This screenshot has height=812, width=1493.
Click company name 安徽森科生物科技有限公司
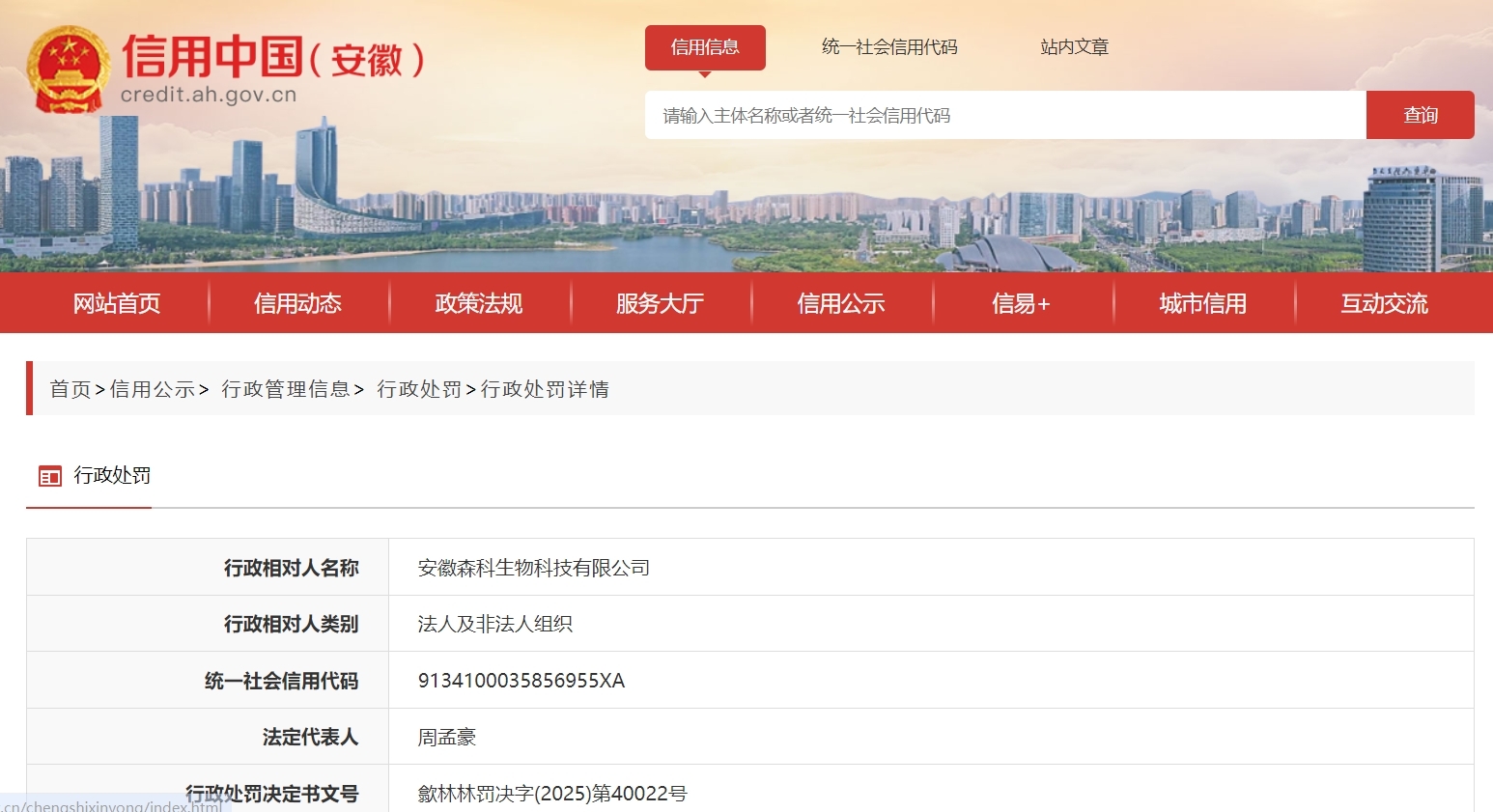[x=534, y=568]
